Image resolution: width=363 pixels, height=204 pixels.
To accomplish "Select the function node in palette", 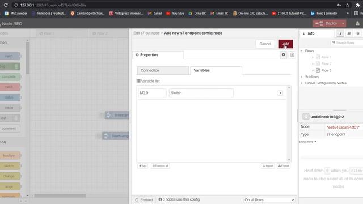I will pyautogui.click(x=10, y=156).
